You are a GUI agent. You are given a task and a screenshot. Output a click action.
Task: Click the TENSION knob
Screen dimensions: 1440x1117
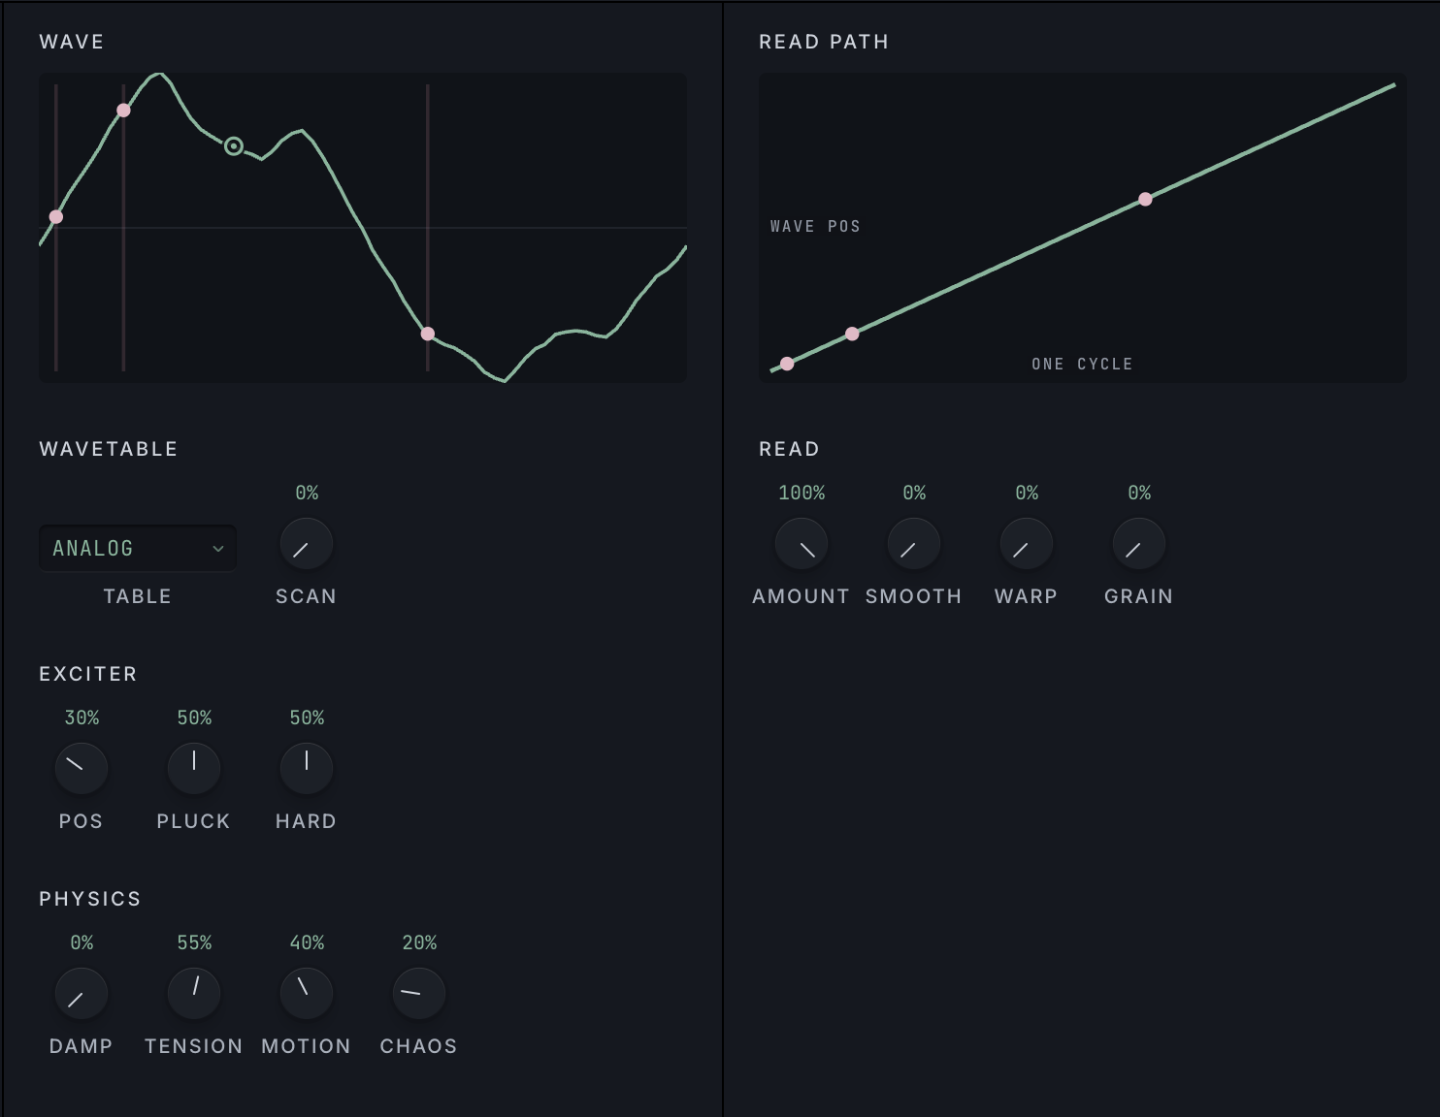(x=194, y=994)
